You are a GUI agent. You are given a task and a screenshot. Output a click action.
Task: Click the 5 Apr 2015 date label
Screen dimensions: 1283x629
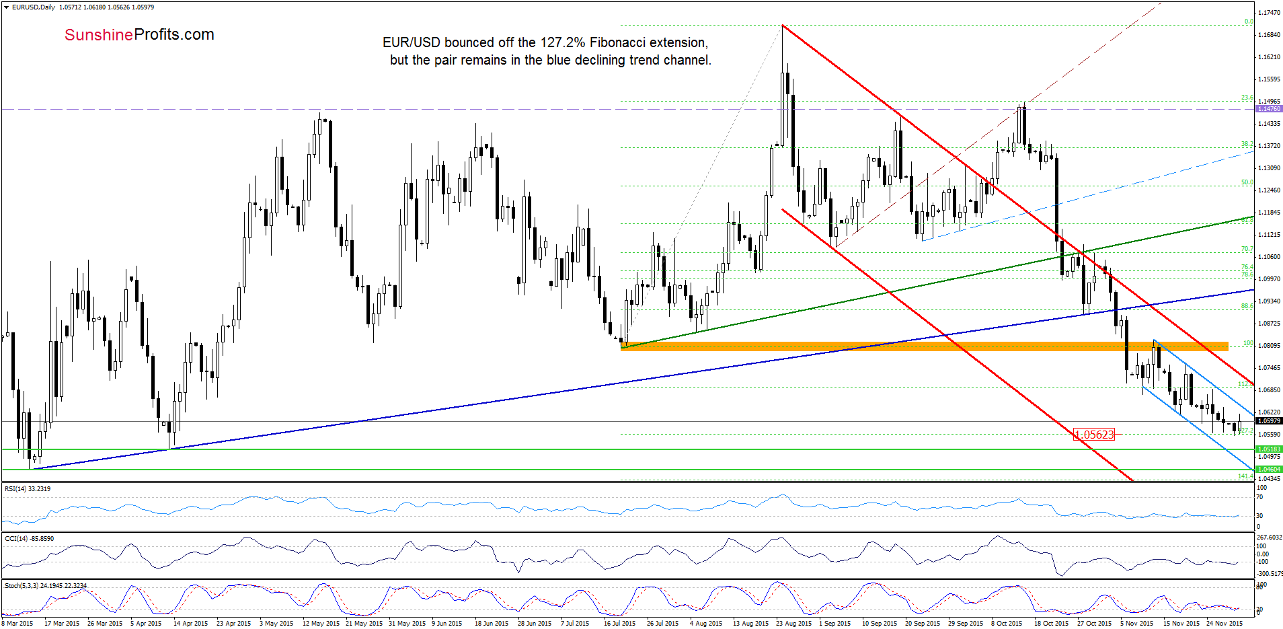146,624
